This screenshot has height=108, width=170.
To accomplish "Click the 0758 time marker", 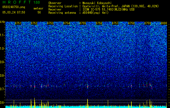I will [131, 23].
